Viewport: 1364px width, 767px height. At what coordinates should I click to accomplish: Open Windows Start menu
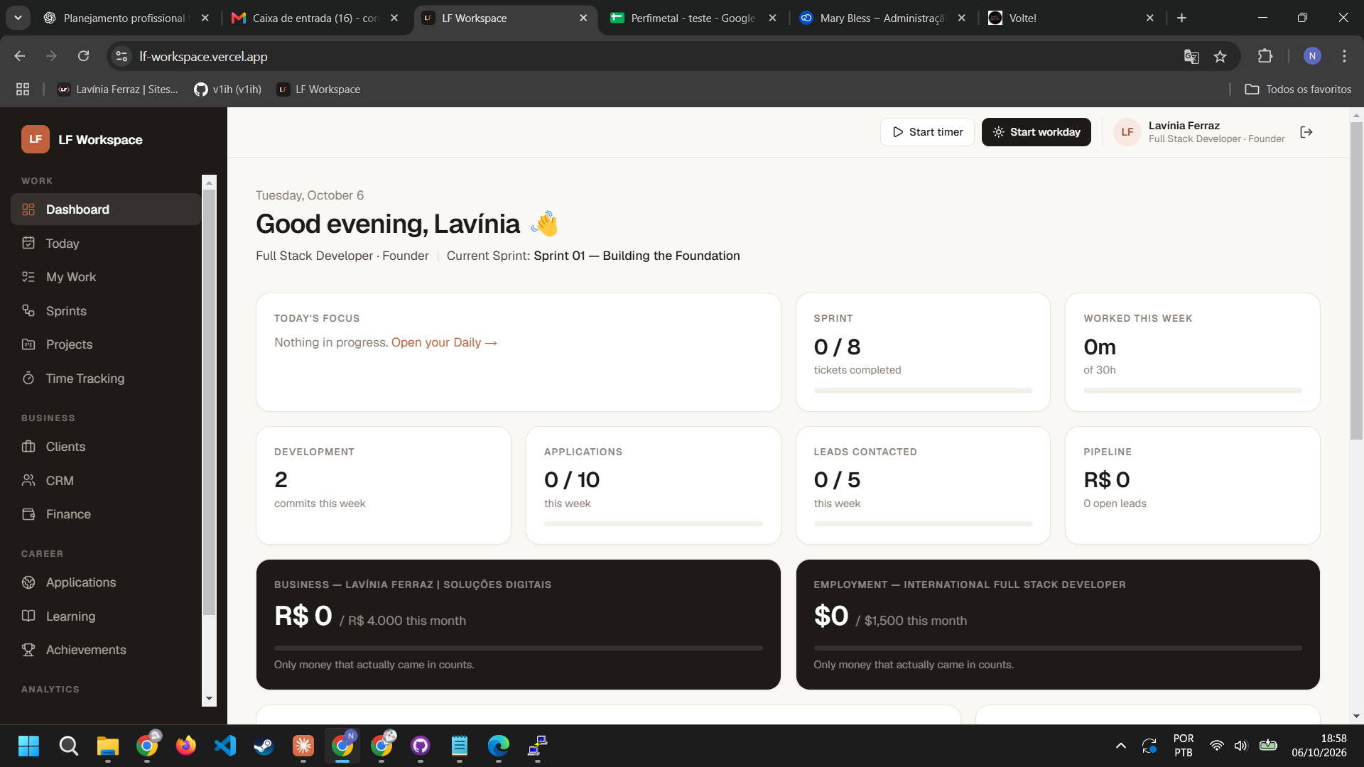[28, 746]
